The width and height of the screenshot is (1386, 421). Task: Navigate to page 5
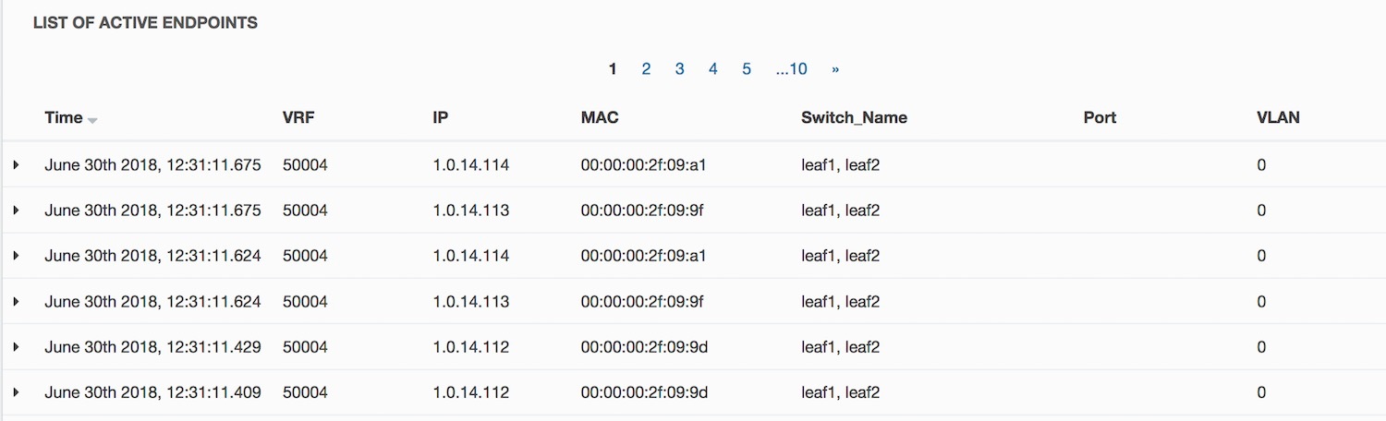(746, 69)
